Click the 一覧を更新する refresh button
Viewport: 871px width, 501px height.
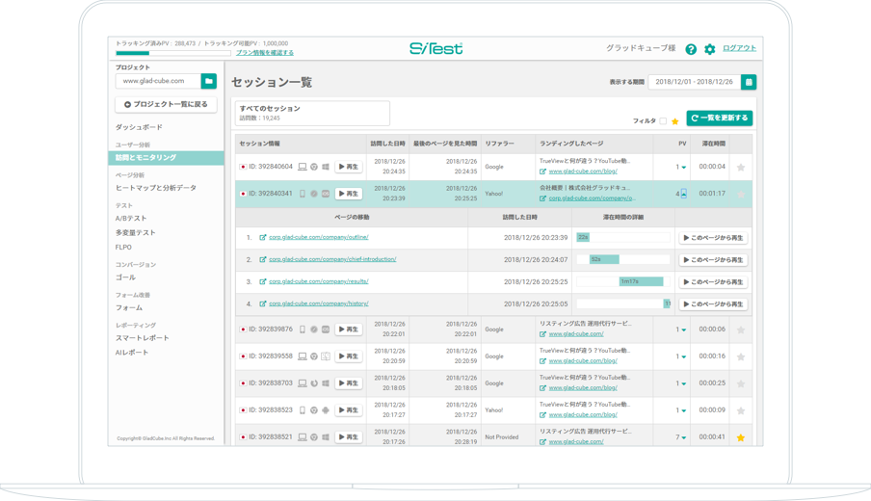click(720, 119)
